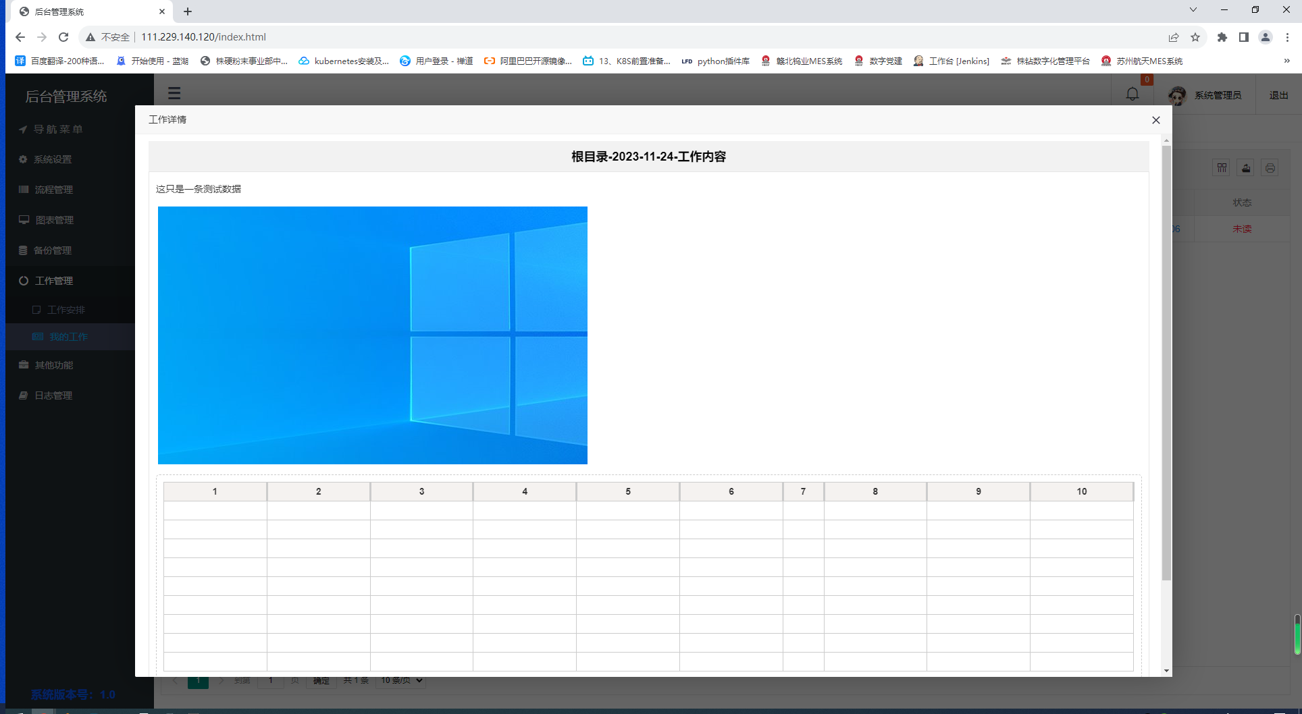Select 我的工作 in the sidebar menu

[68, 336]
